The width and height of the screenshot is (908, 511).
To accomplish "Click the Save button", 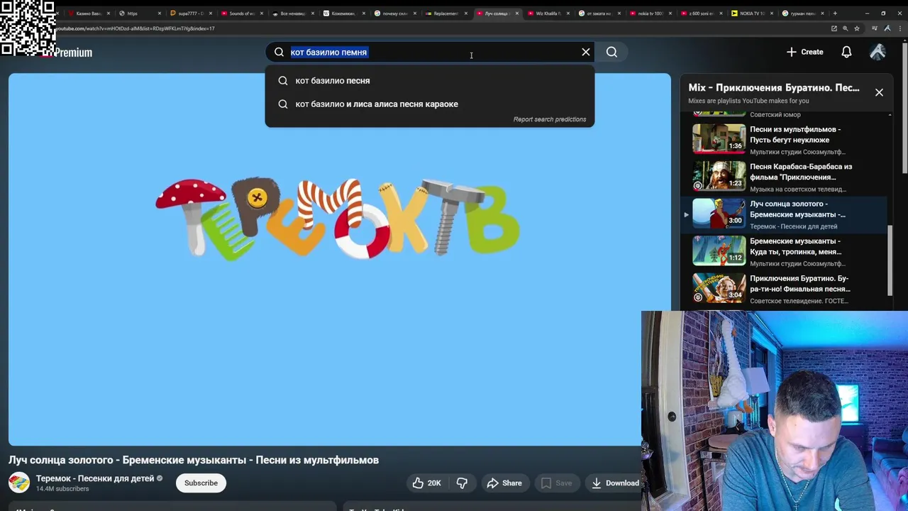I will tap(556, 483).
